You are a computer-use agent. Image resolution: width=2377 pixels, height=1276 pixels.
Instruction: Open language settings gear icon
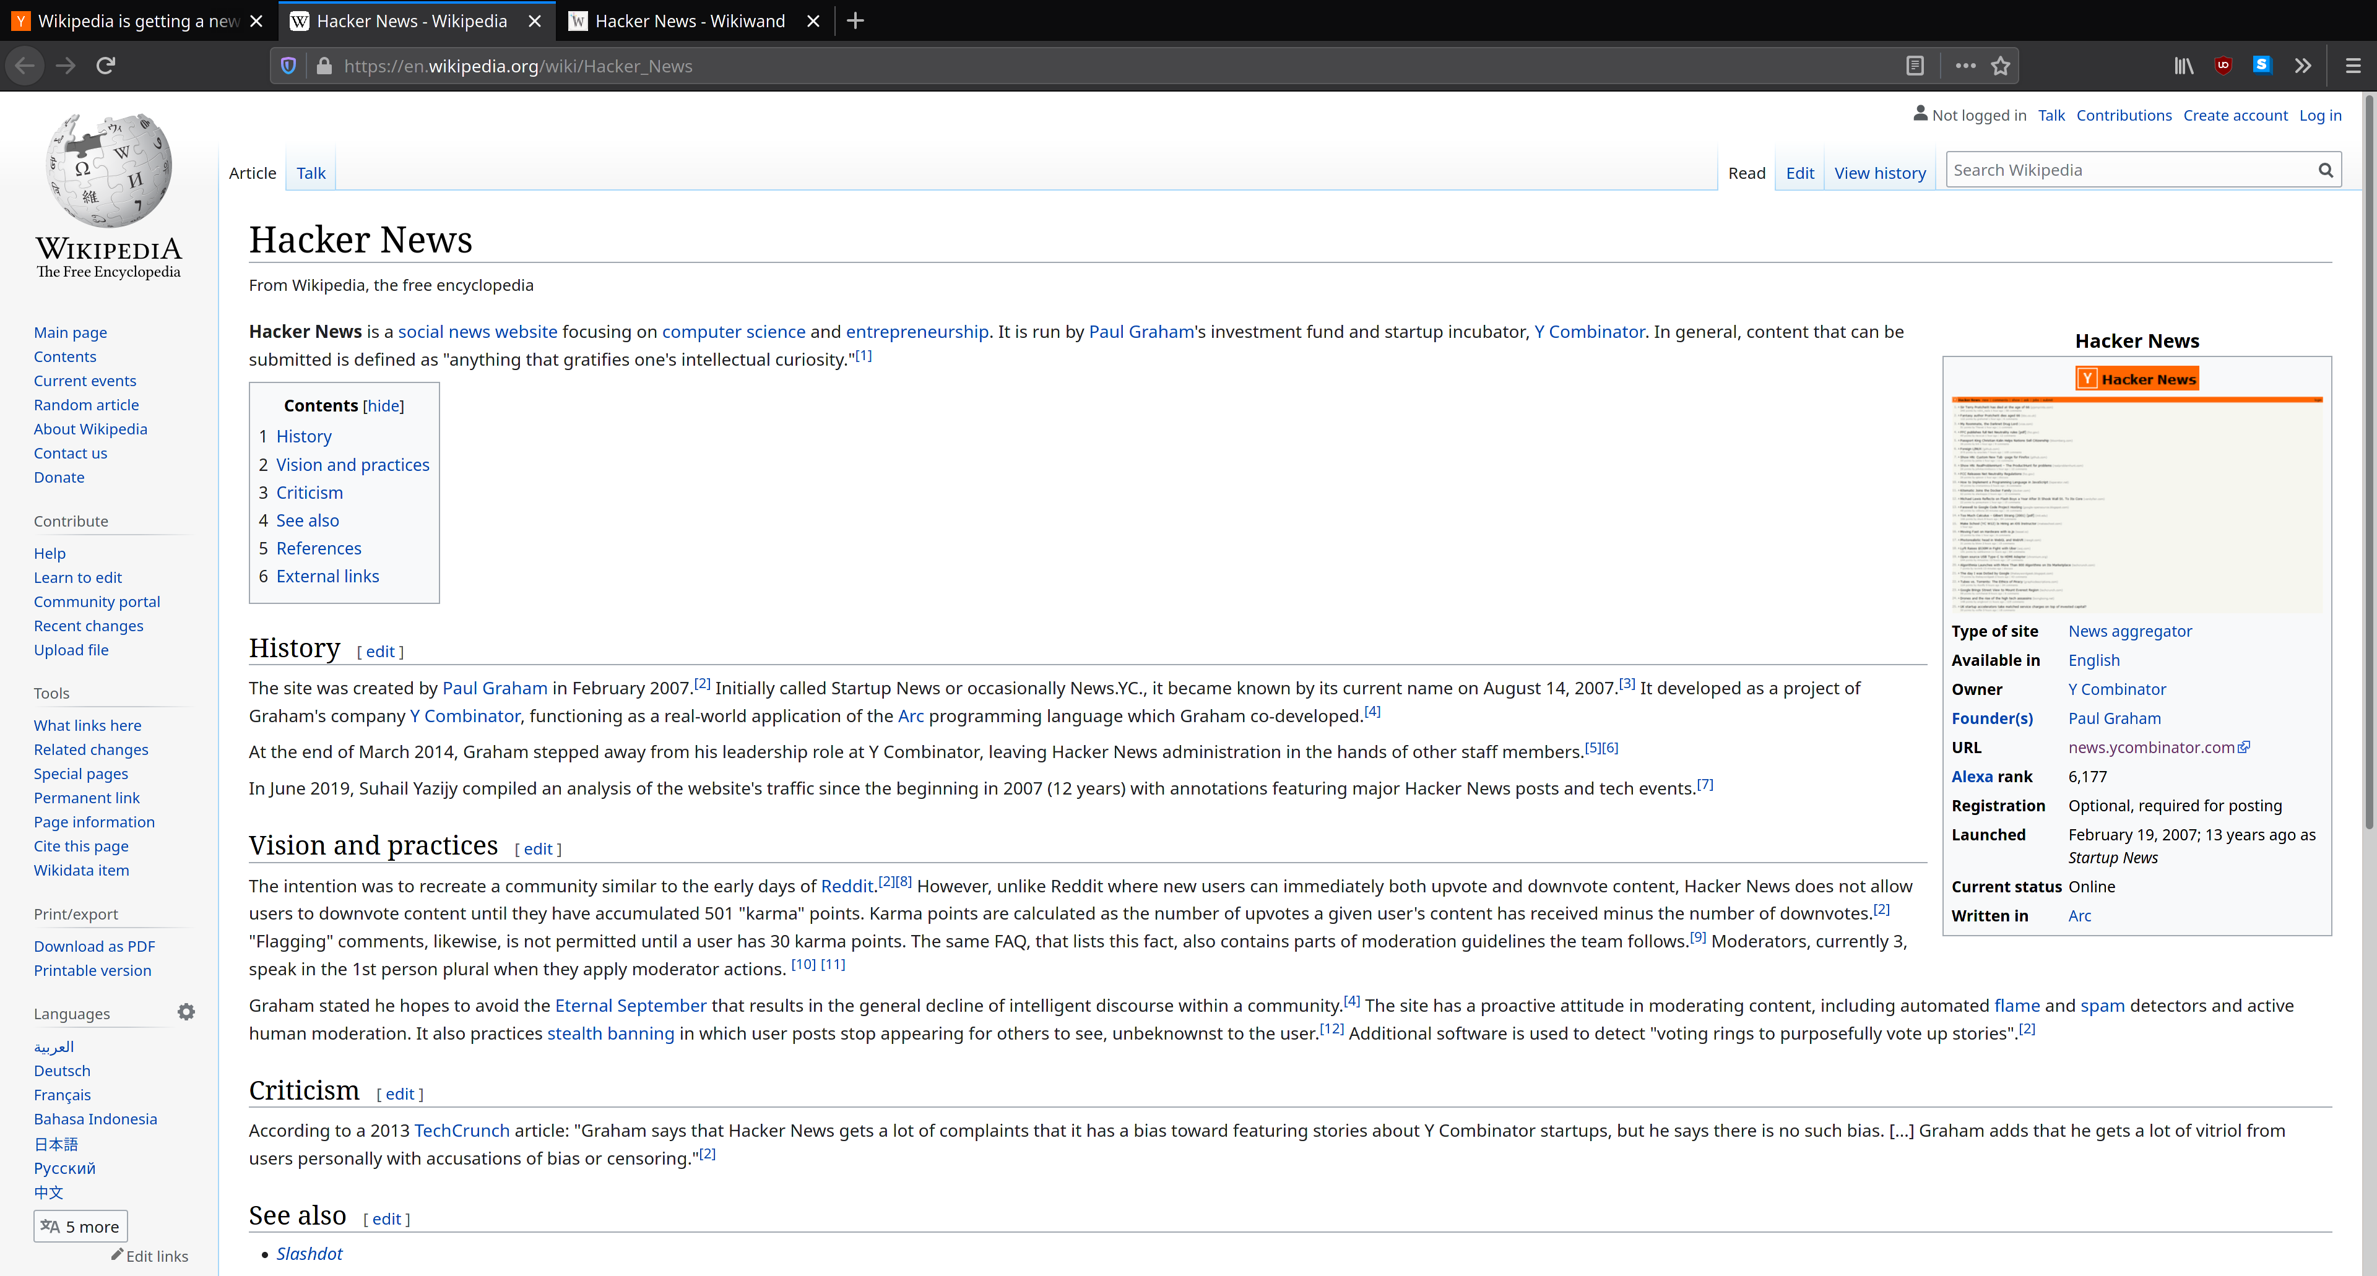(186, 1012)
